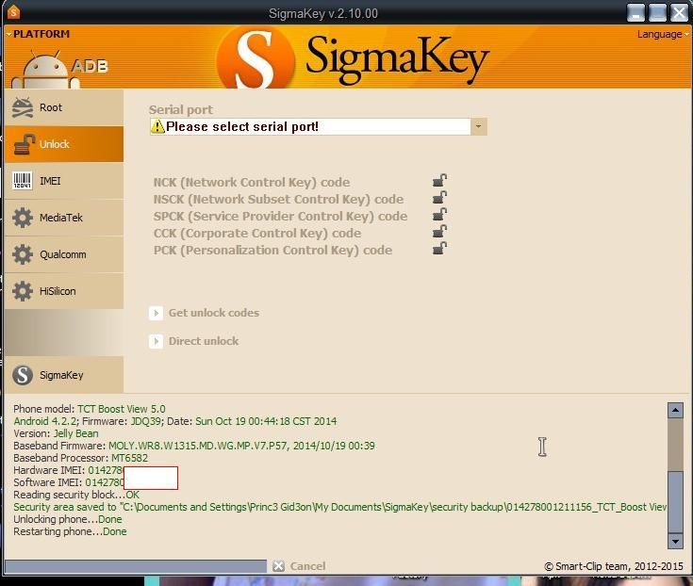
Task: Select the Unlock padlock icon in sidebar
Action: tap(23, 145)
